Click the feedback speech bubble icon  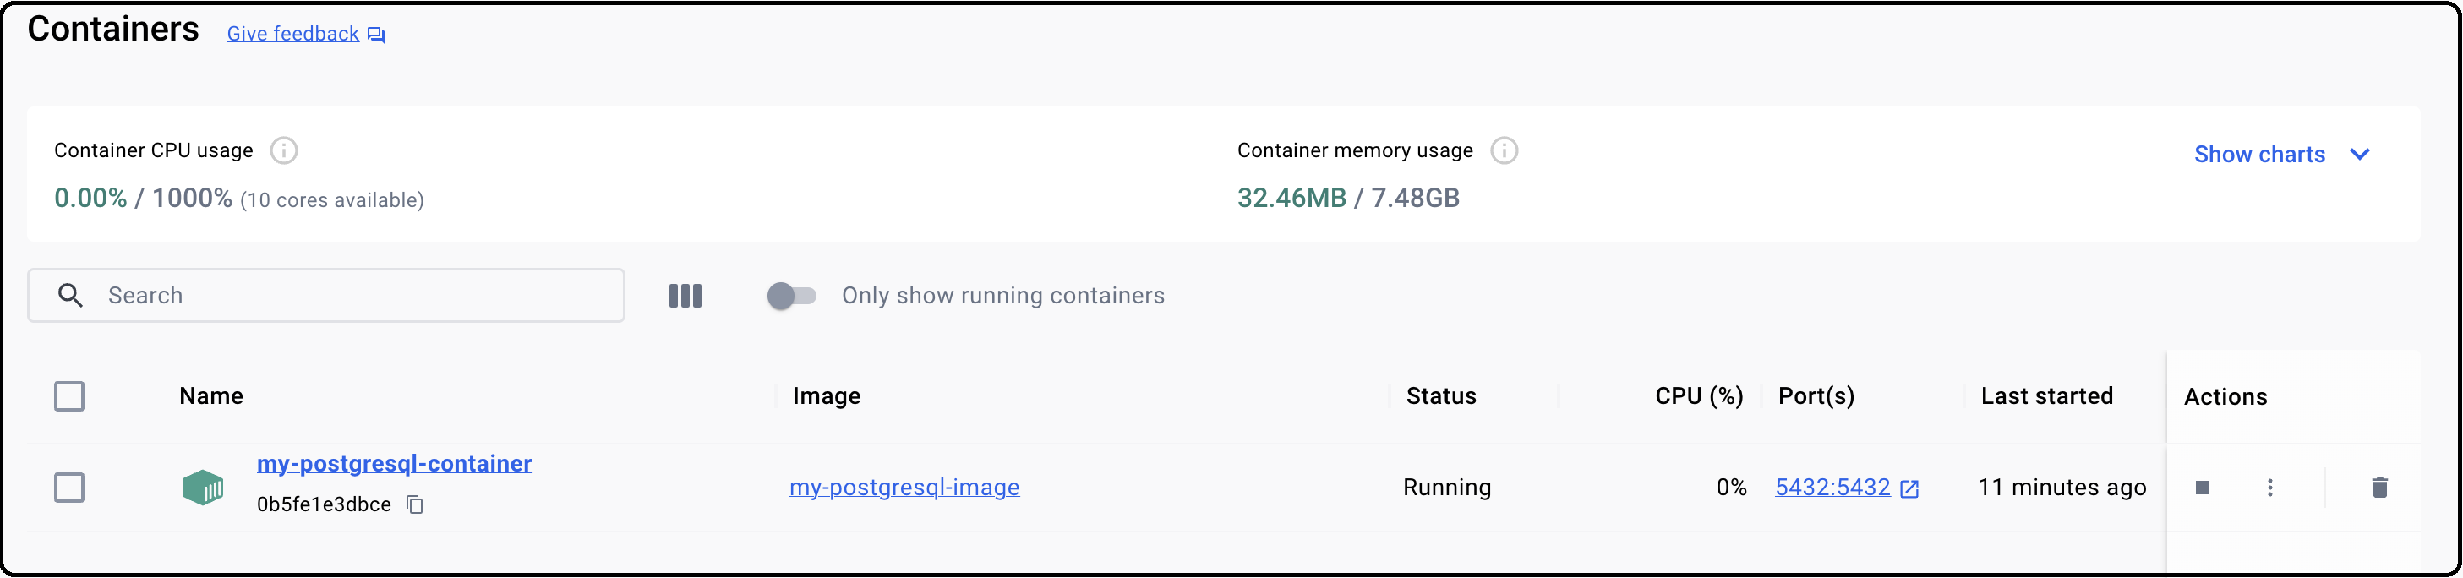pos(377,35)
